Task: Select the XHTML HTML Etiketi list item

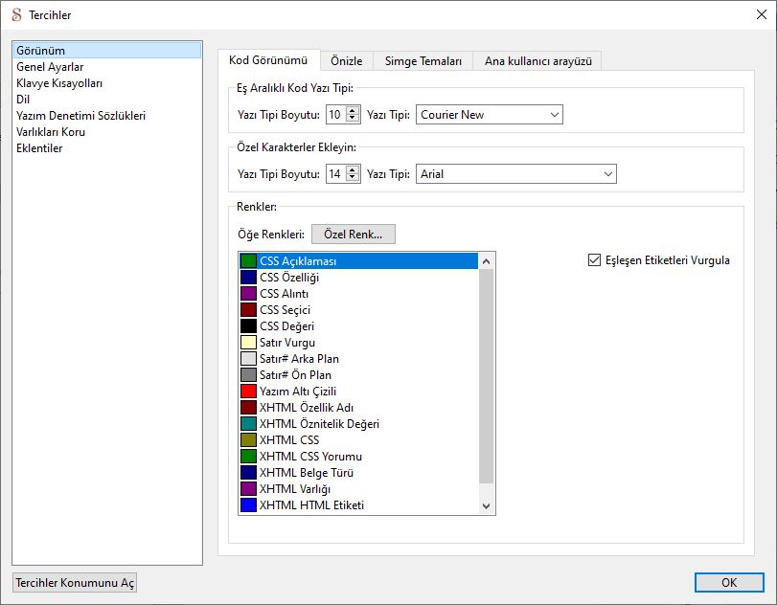Action: 358,505
